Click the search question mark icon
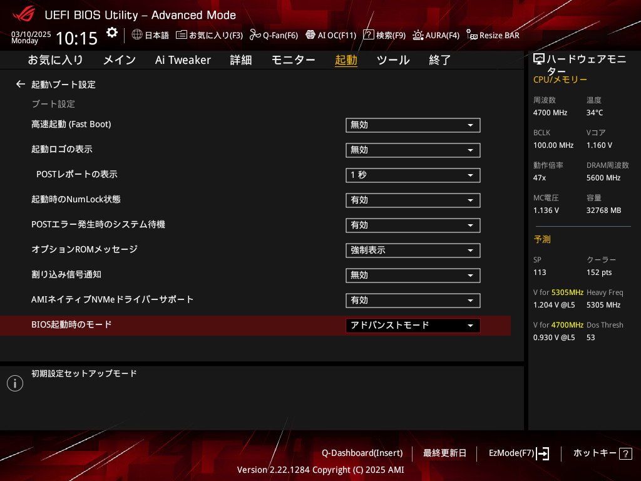The width and height of the screenshot is (641, 481). (368, 35)
